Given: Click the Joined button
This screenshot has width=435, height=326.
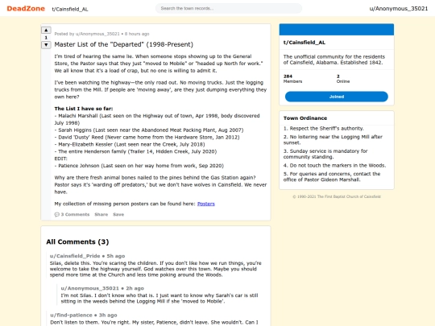Looking at the screenshot, I should (337, 97).
